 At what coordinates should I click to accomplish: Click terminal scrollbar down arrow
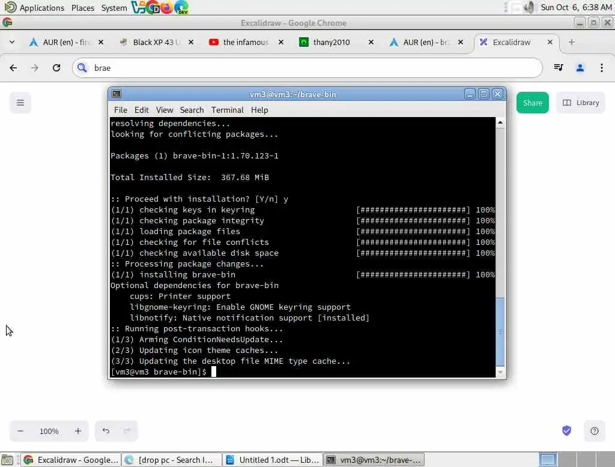(500, 372)
